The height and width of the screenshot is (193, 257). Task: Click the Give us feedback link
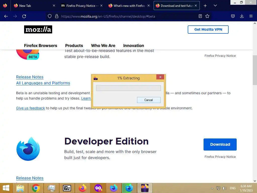pyautogui.click(x=30, y=108)
